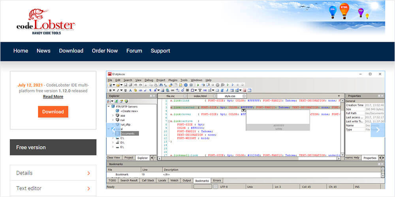Go to previous slide with left arrow

[113, 130]
